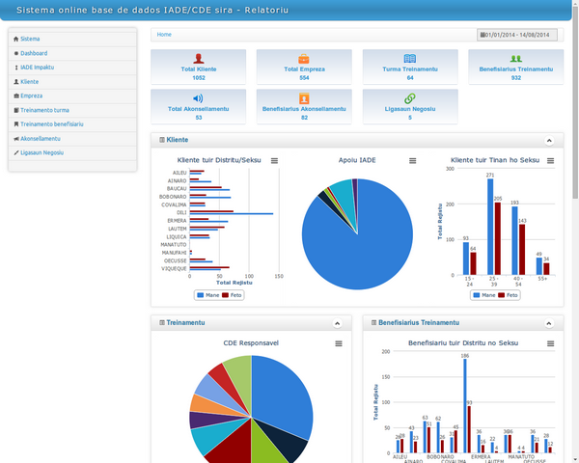The width and height of the screenshot is (579, 463).
Task: Click the Total Akonsellamentu speaker icon
Action: point(198,98)
